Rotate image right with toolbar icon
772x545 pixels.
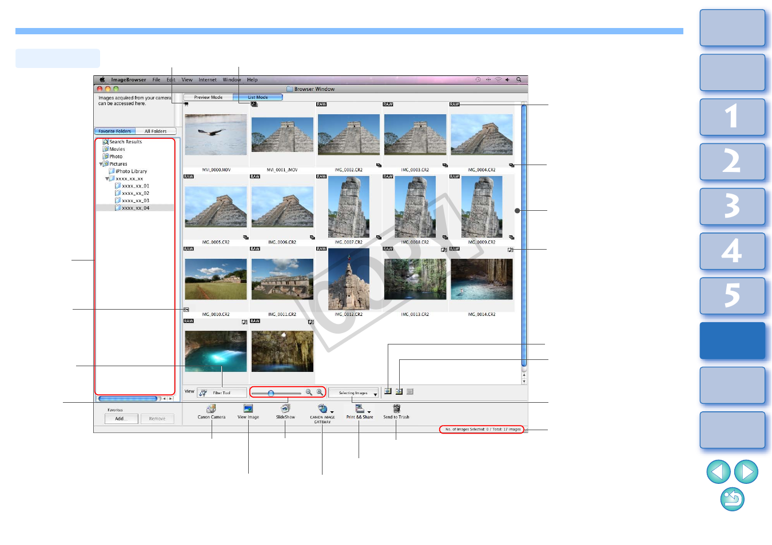[399, 392]
